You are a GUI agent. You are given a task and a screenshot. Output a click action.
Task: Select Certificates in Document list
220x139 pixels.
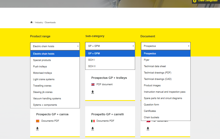pos(150,111)
